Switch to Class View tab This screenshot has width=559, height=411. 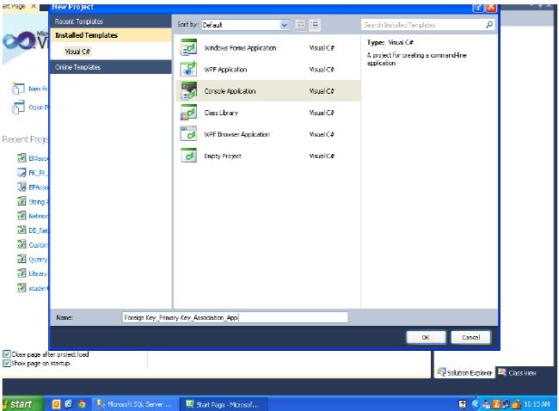tap(517, 372)
